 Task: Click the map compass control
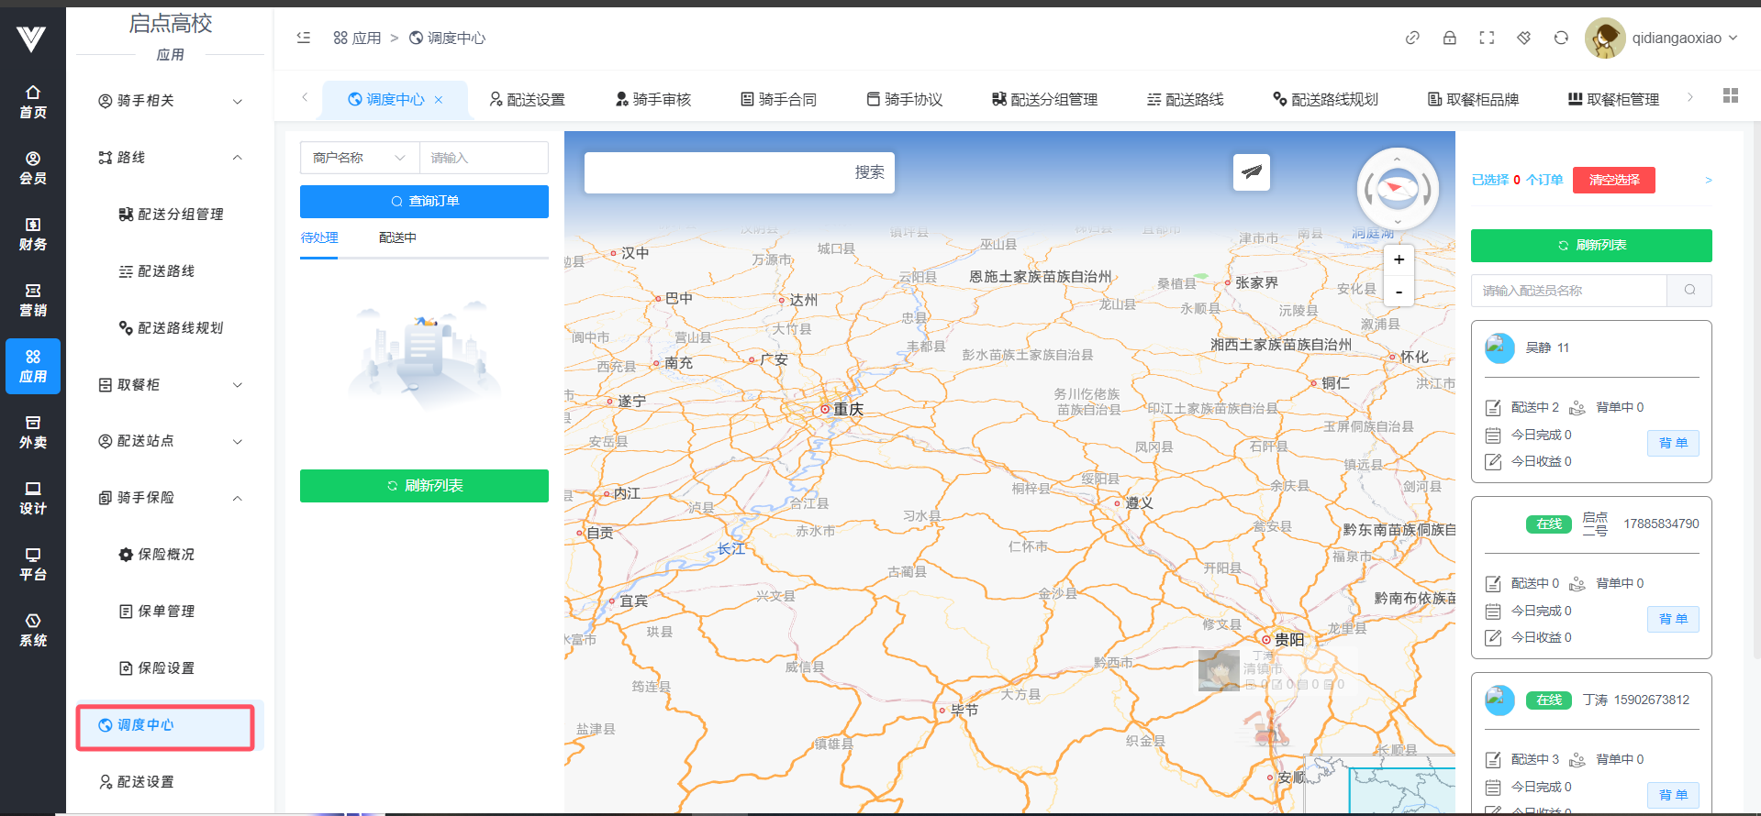point(1397,189)
